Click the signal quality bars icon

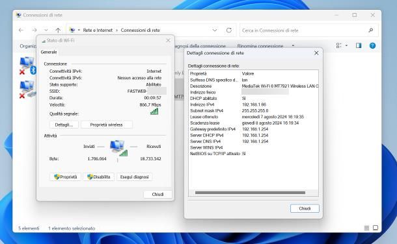[x=154, y=112]
